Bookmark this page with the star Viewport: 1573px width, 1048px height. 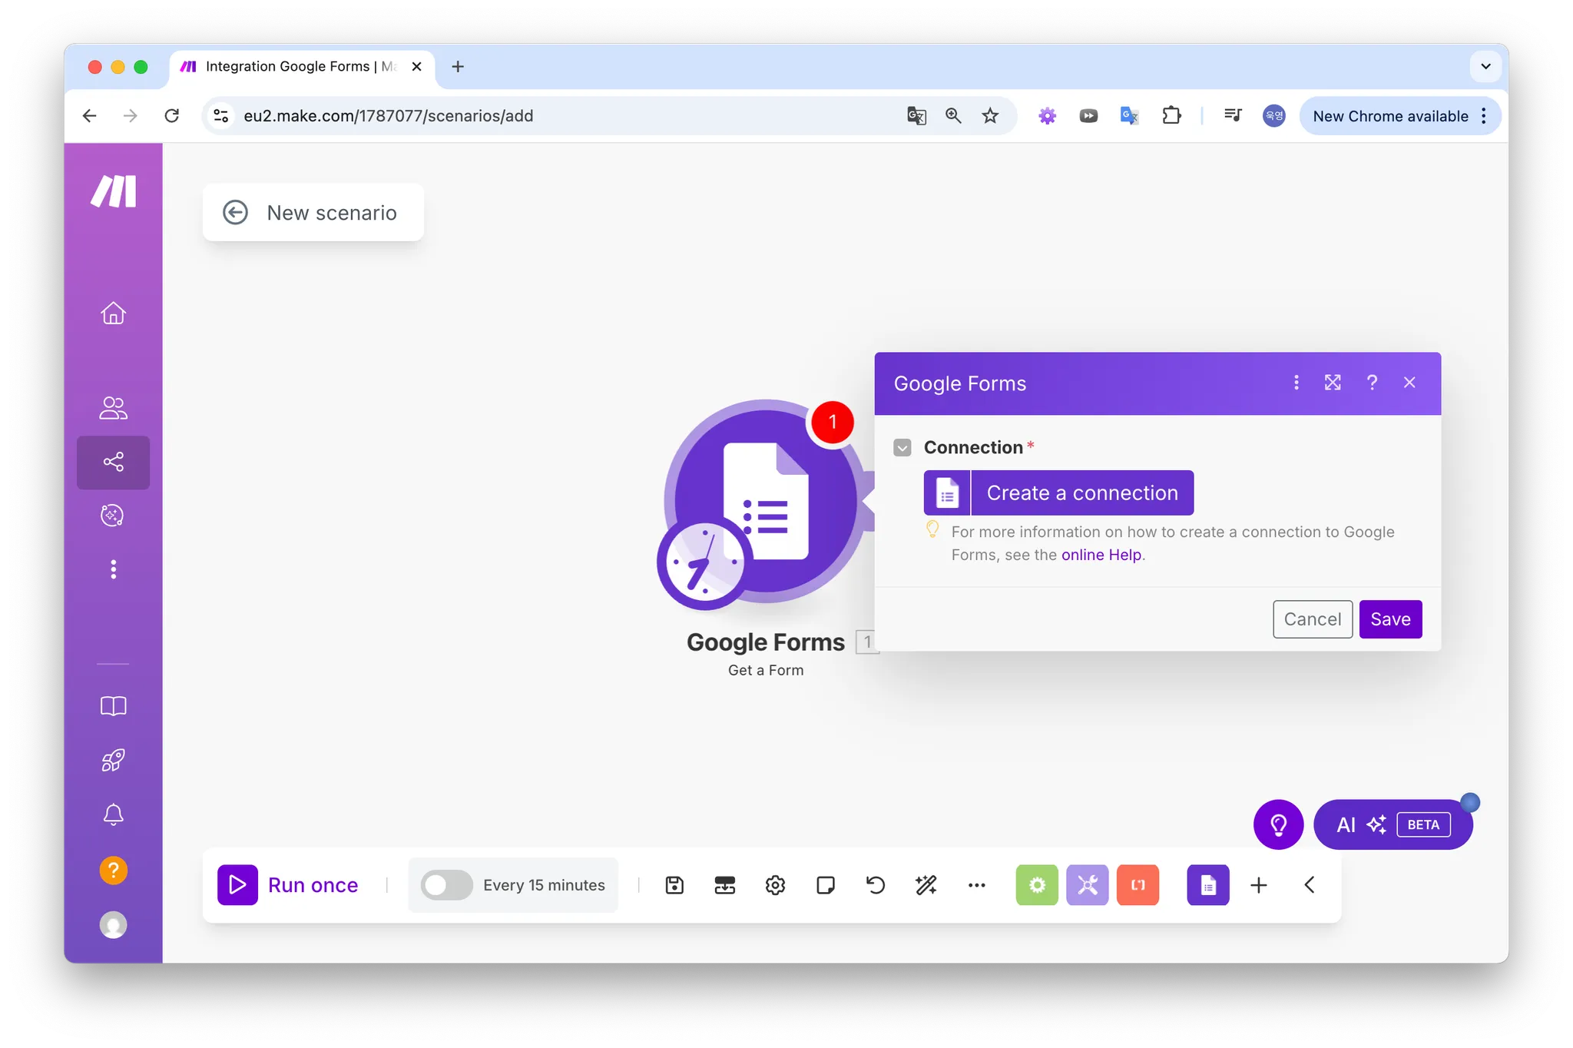990,116
